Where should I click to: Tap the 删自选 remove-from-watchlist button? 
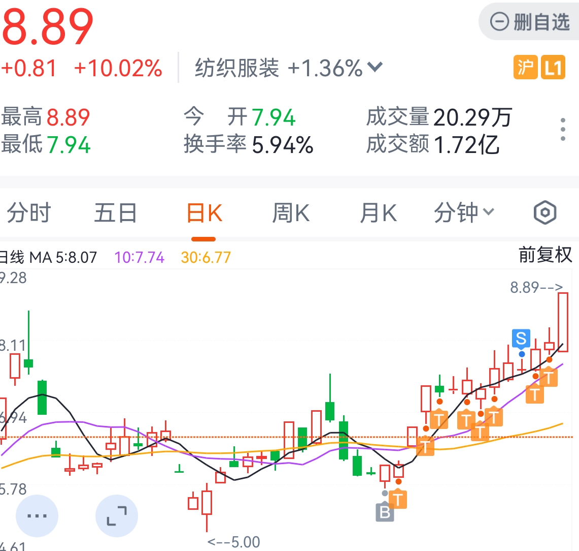tap(529, 22)
